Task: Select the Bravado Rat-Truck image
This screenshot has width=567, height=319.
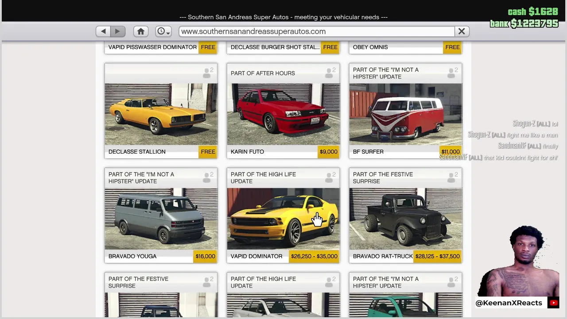Action: tap(406, 219)
